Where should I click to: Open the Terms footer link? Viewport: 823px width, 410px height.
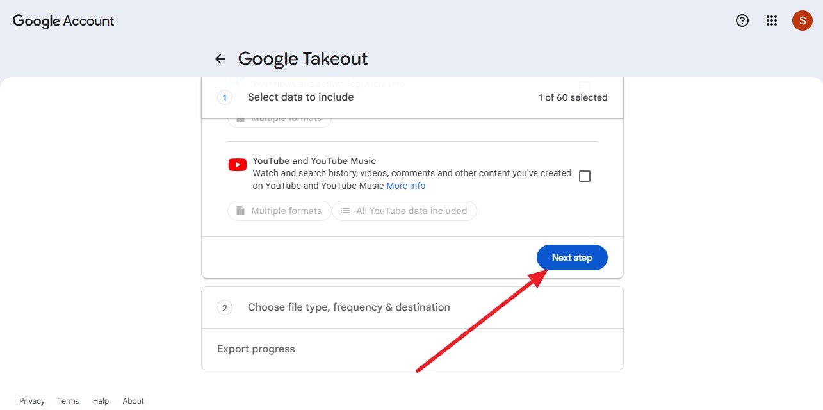point(69,401)
